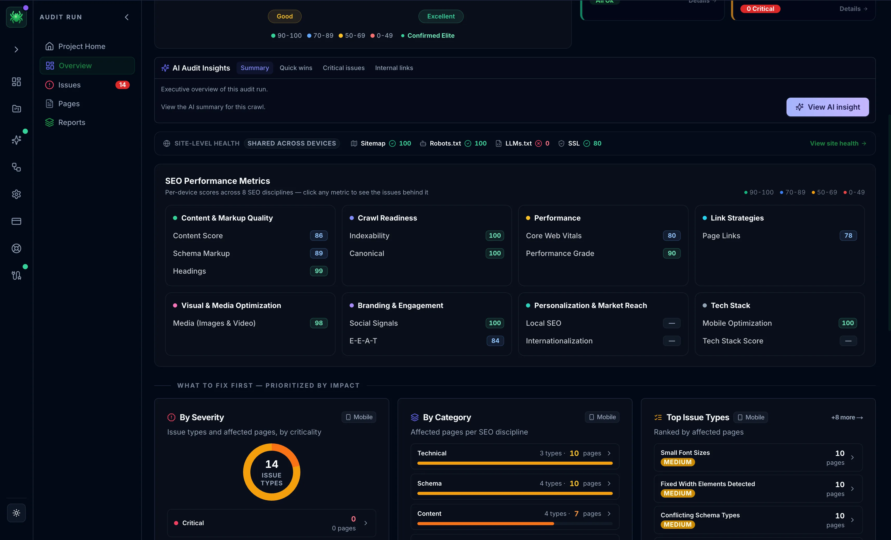Click the Details link beside 0 Critical
Screen dimensions: 891x540
click(853, 9)
